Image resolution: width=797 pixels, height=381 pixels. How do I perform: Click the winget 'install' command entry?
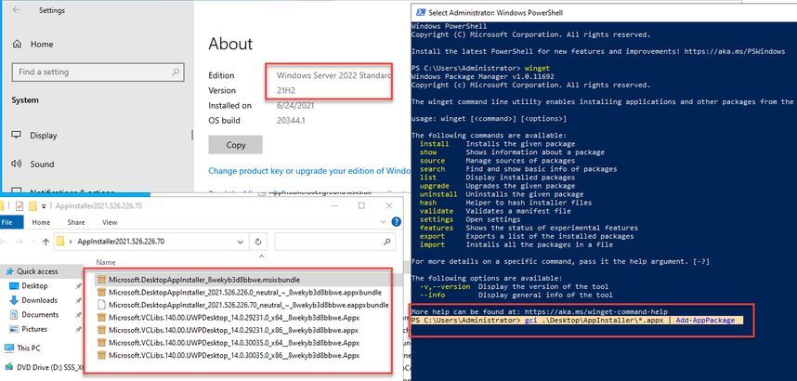point(434,144)
